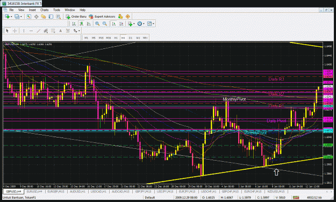This screenshot has width=336, height=202.
Task: Expand the indicators dropdown arrow
Action: [x=134, y=24]
